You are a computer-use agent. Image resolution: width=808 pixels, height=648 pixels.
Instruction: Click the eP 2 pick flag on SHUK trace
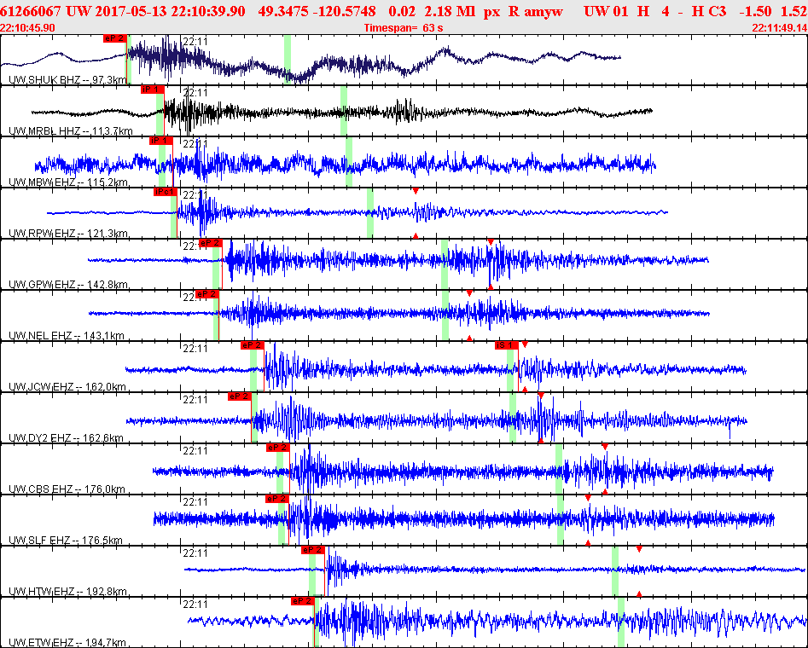point(115,38)
